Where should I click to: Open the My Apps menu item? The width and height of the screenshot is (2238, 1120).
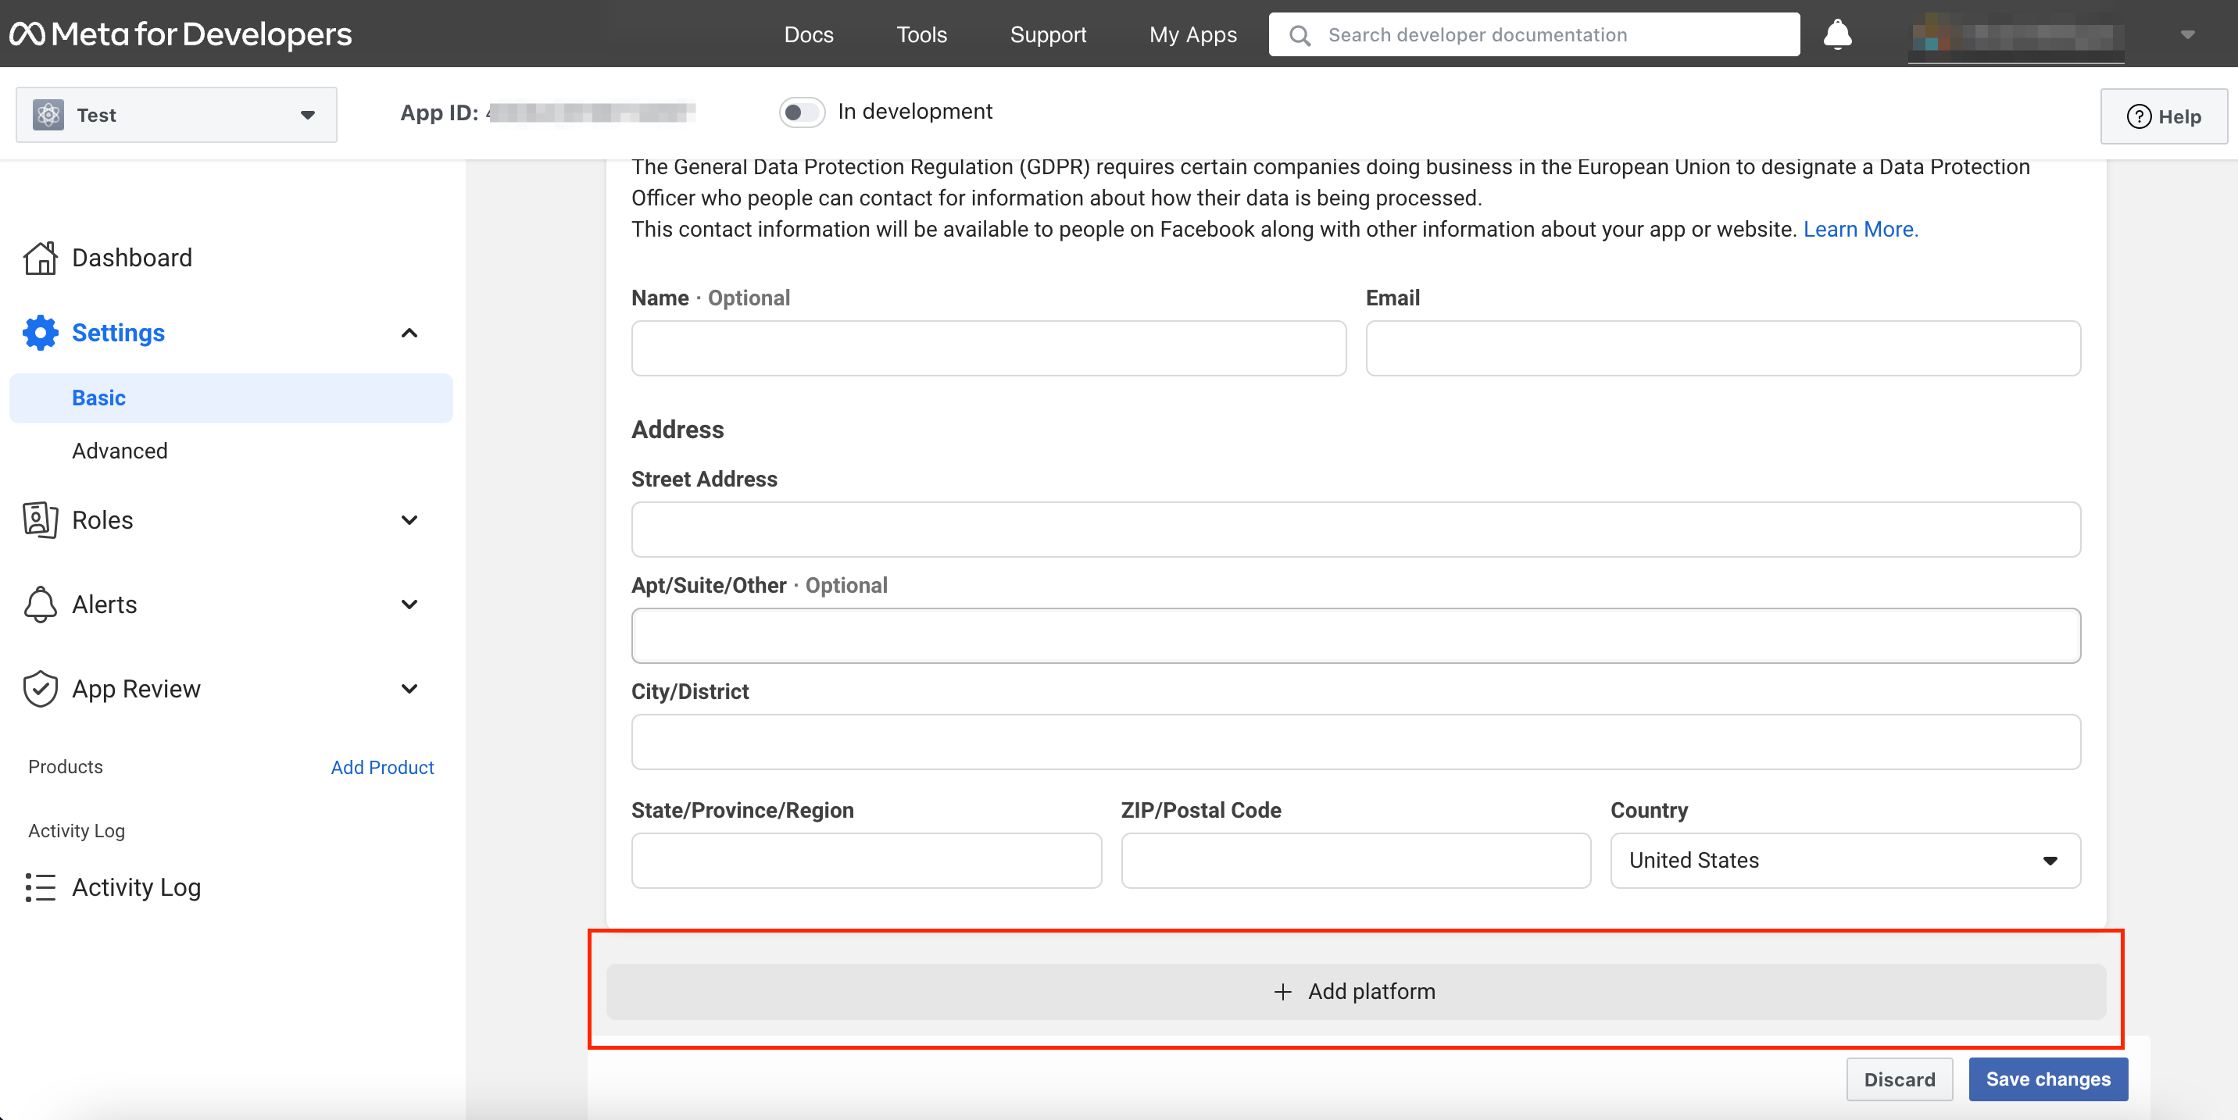[x=1192, y=34]
